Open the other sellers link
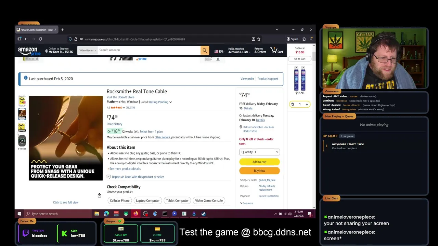Image resolution: width=438 pixels, height=246 pixels. click(162, 137)
